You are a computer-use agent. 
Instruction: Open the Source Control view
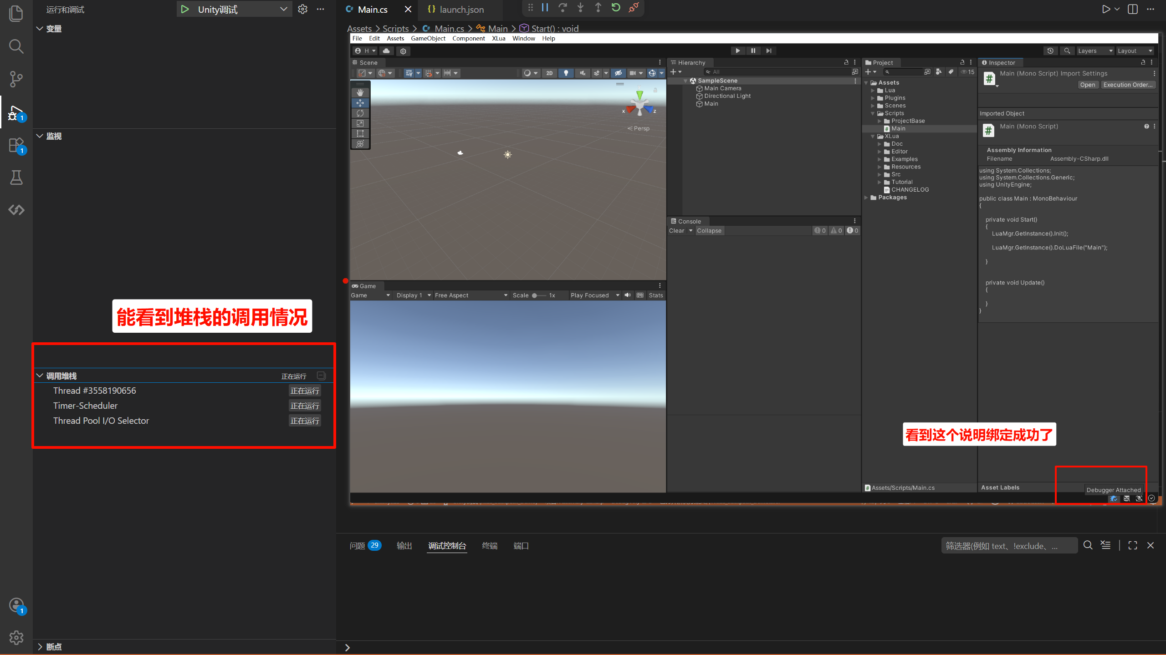[16, 79]
